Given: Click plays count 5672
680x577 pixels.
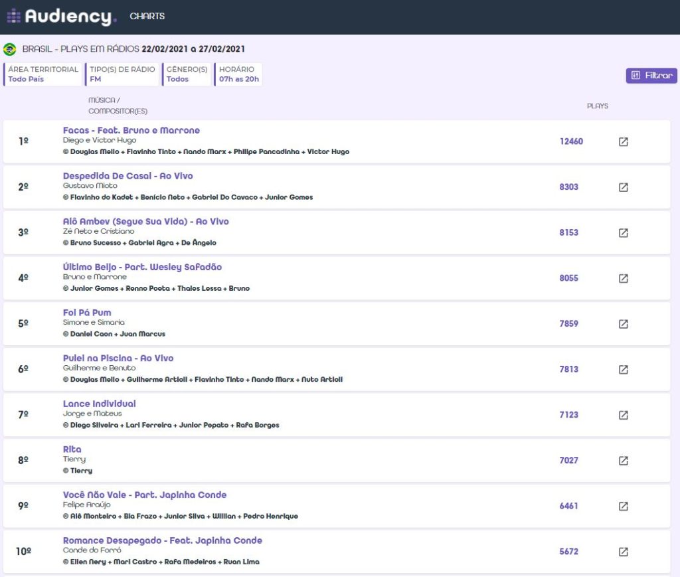Looking at the screenshot, I should (x=568, y=551).
